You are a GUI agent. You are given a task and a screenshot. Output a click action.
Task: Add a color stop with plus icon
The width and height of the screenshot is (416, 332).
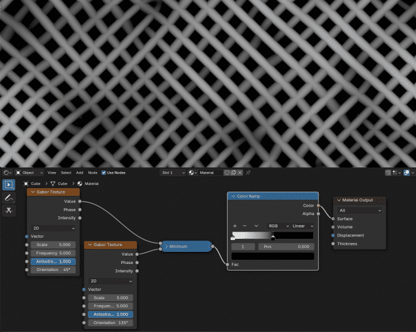pyautogui.click(x=235, y=226)
